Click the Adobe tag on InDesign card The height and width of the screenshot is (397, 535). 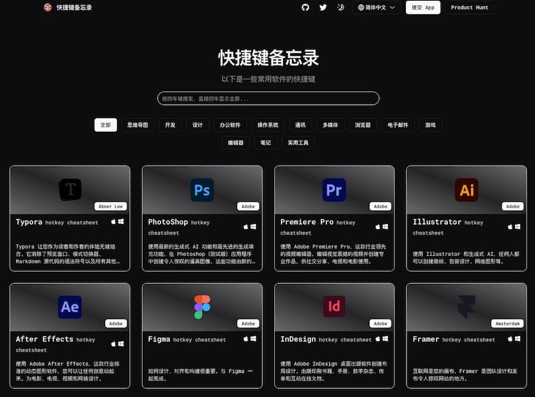[x=381, y=323]
